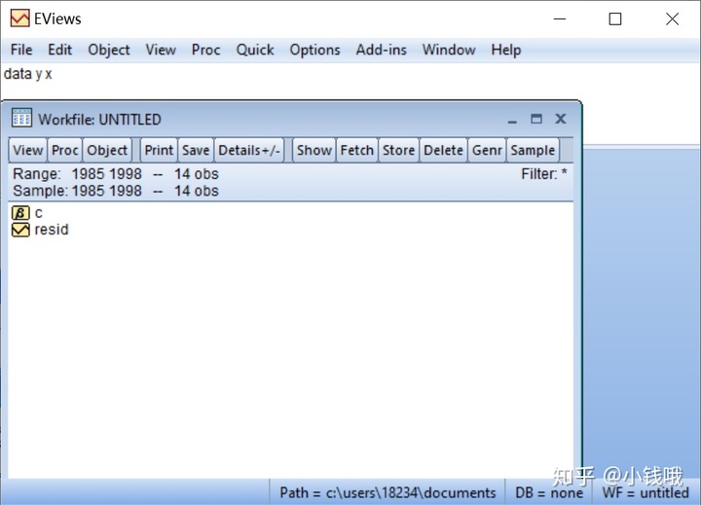Open the Help menu
This screenshot has height=505, width=701.
click(x=506, y=50)
